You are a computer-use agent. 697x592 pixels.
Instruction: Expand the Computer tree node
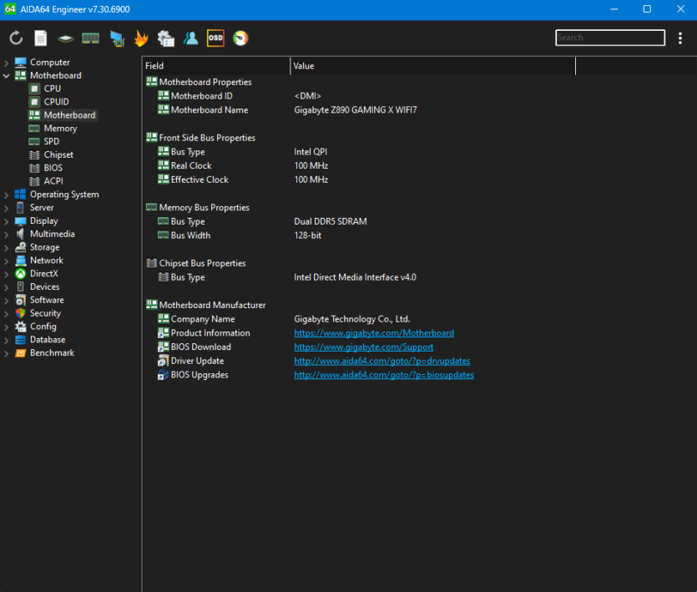6,63
